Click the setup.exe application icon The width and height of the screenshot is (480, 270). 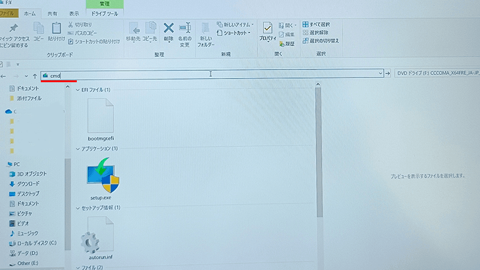pos(101,174)
